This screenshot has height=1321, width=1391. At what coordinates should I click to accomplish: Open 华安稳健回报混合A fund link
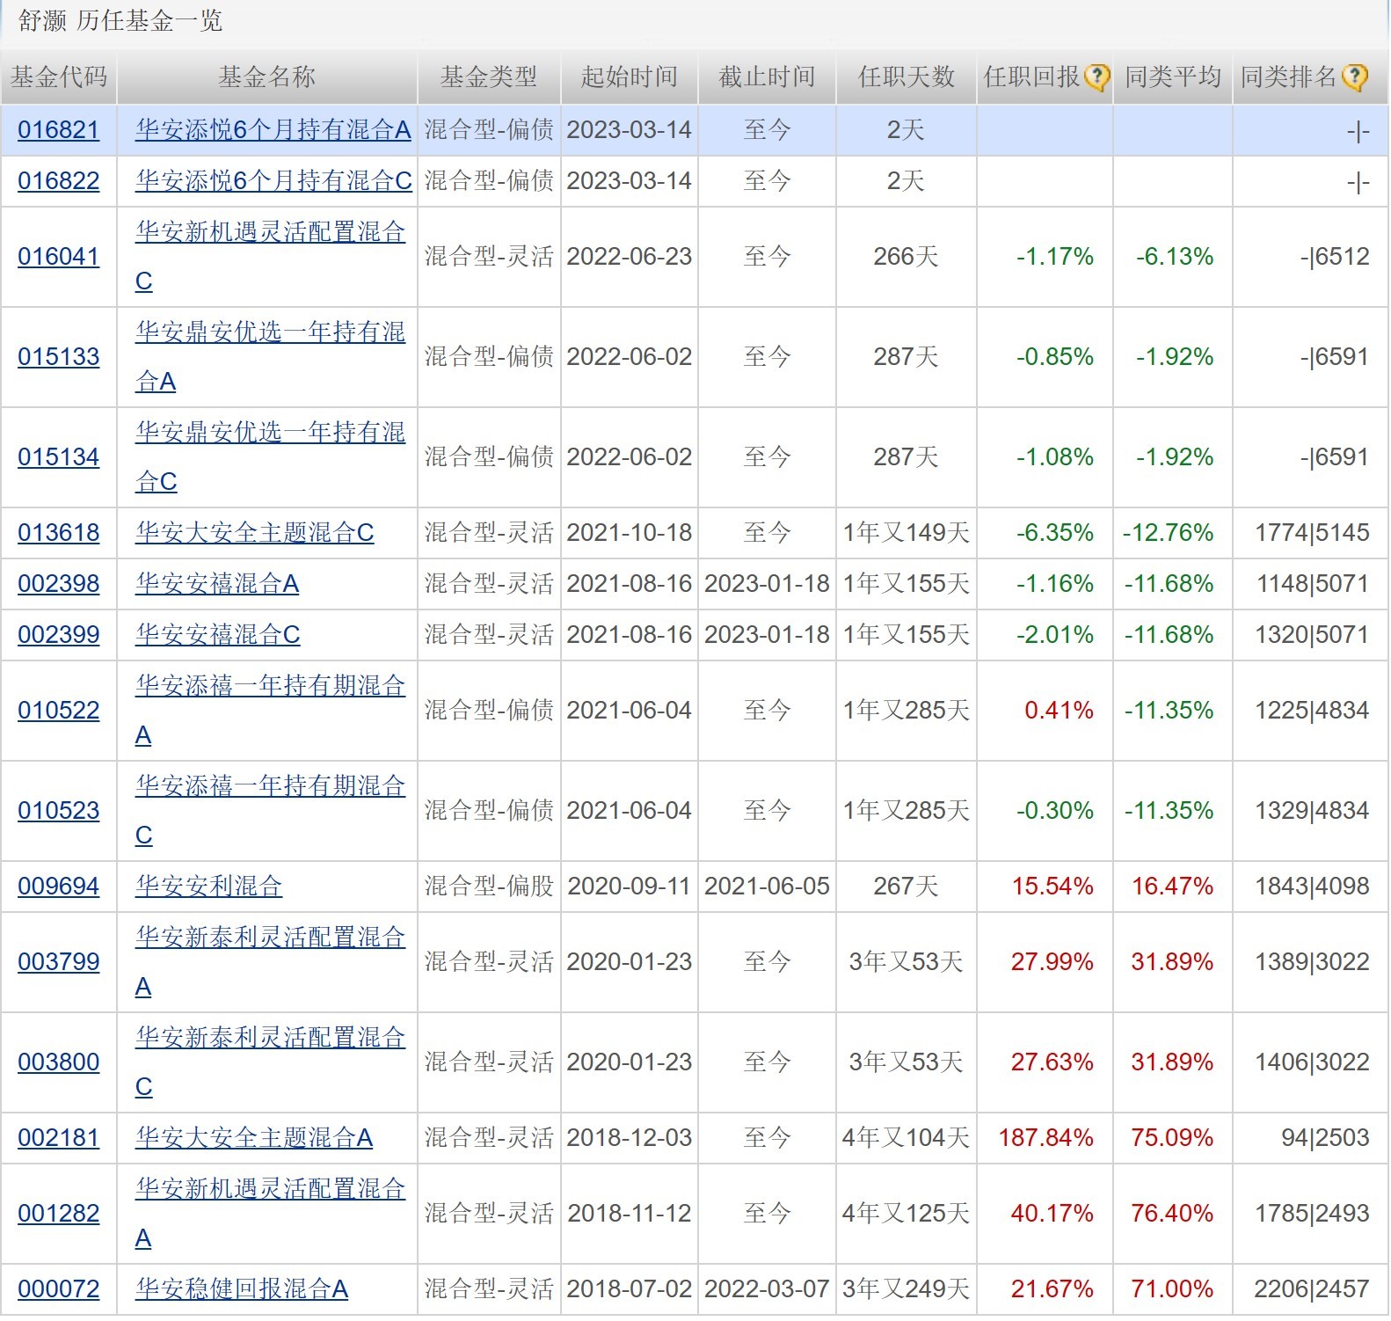pos(242,1289)
